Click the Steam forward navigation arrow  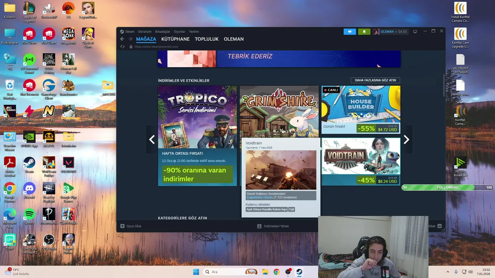tap(130, 39)
